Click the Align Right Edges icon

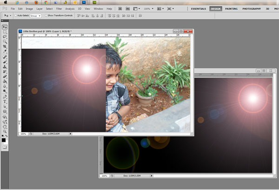(x=101, y=16)
